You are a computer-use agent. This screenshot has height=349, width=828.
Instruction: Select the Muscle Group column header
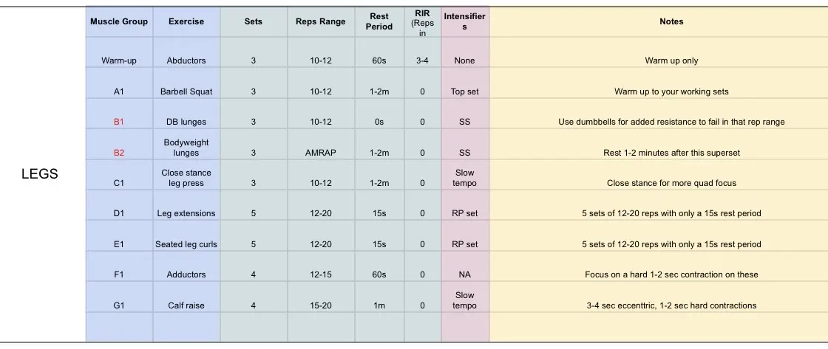119,21
